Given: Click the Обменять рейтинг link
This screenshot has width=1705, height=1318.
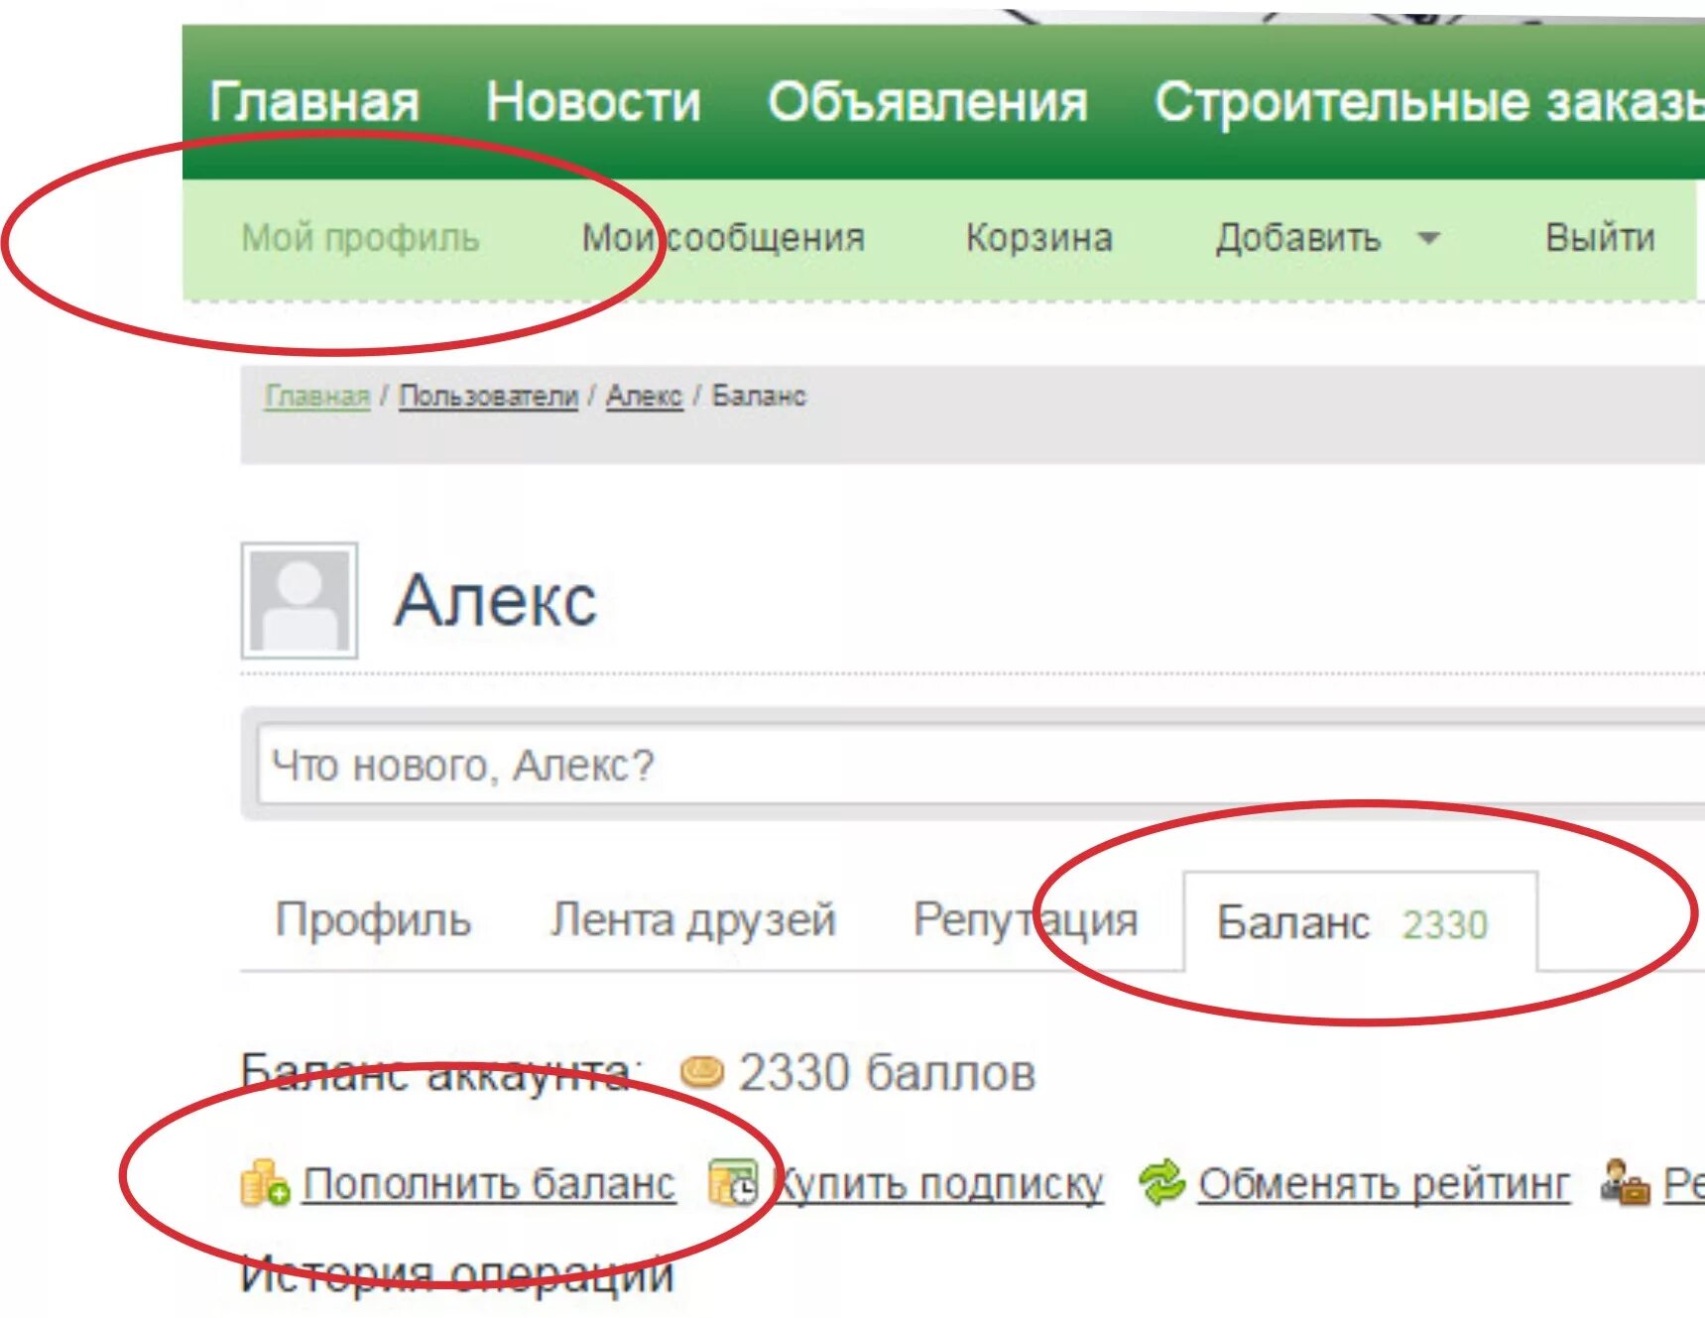Looking at the screenshot, I should coord(1385,1183).
